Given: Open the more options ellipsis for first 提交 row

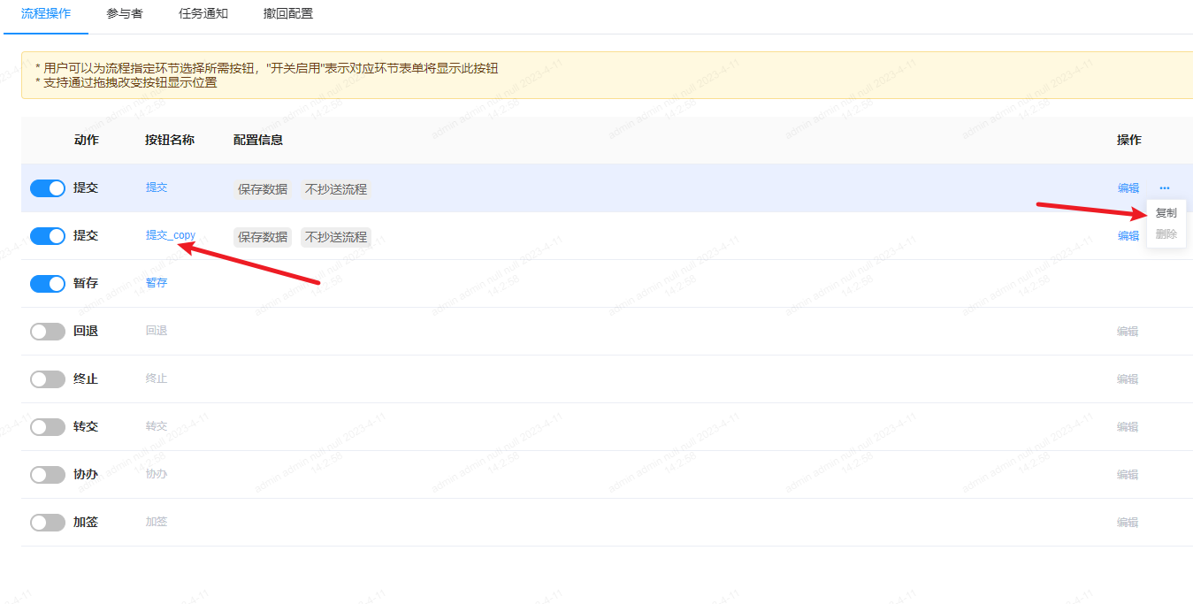Looking at the screenshot, I should (1164, 187).
